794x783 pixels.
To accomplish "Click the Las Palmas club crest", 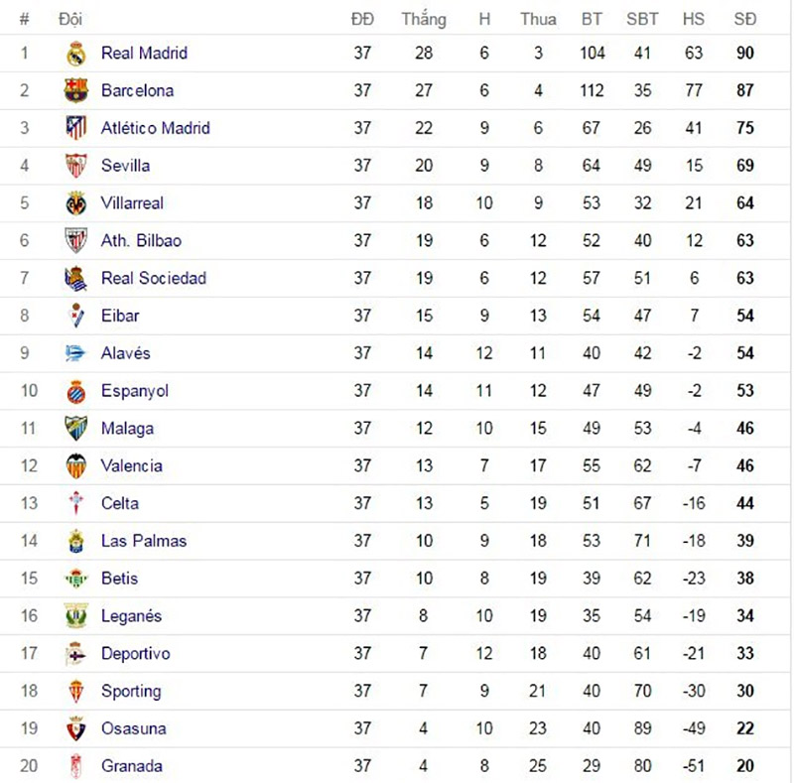I will 76,542.
